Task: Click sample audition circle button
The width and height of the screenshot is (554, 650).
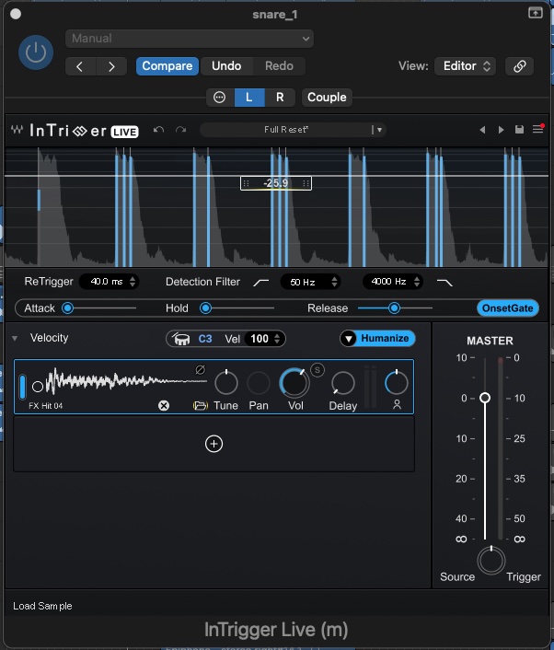Action: pos(38,387)
